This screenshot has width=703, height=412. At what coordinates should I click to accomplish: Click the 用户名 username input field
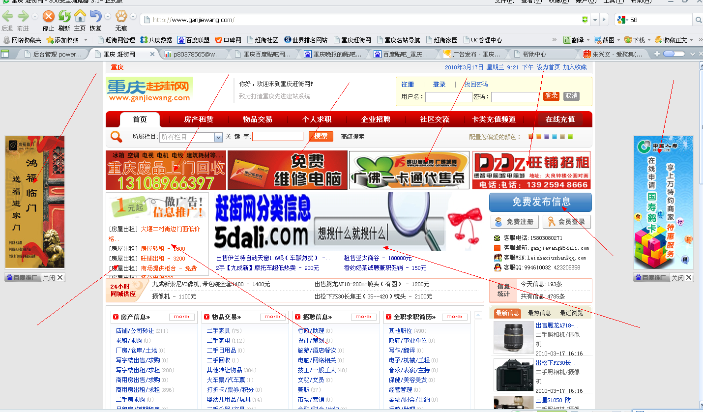(449, 97)
